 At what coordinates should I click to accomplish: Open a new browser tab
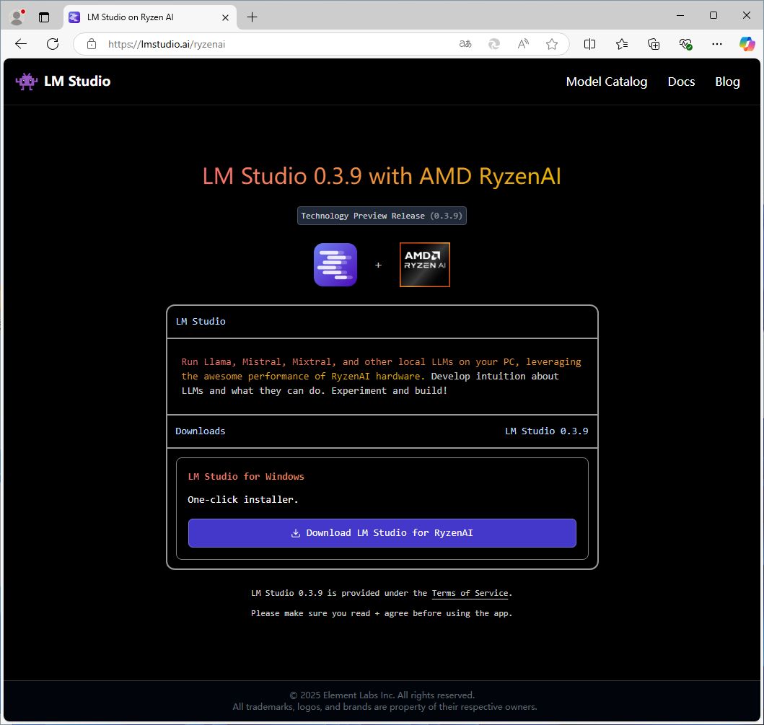point(252,17)
